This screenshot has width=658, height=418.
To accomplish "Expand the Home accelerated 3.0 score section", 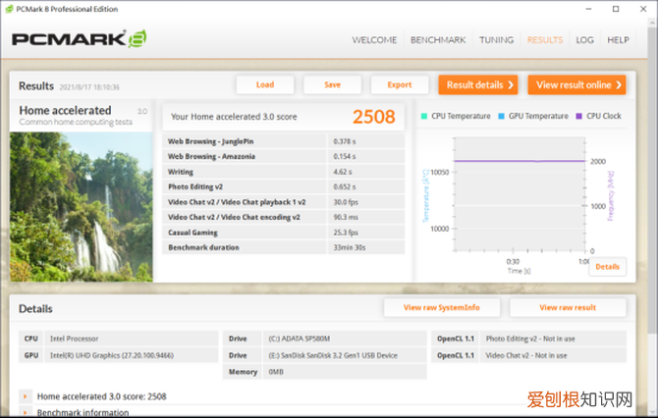I will point(25,396).
